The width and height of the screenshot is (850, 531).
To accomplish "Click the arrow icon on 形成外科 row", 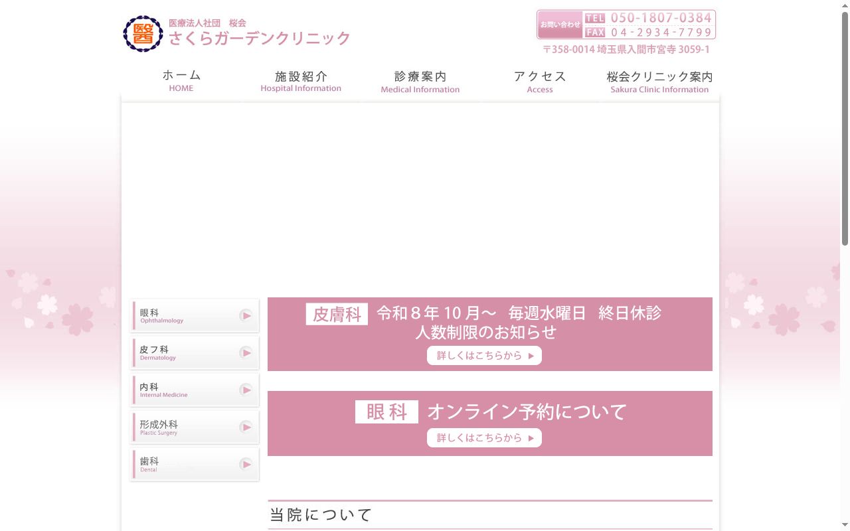I will click(246, 427).
